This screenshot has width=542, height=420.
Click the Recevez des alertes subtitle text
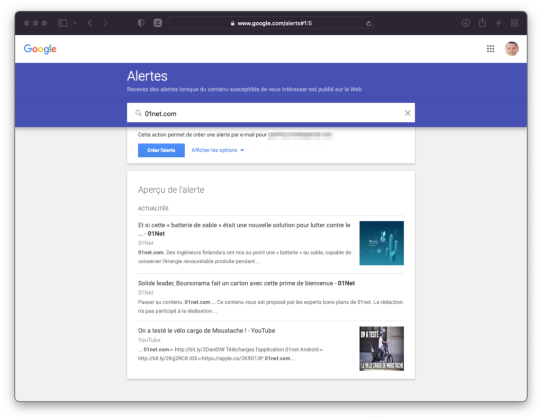pyautogui.click(x=244, y=90)
